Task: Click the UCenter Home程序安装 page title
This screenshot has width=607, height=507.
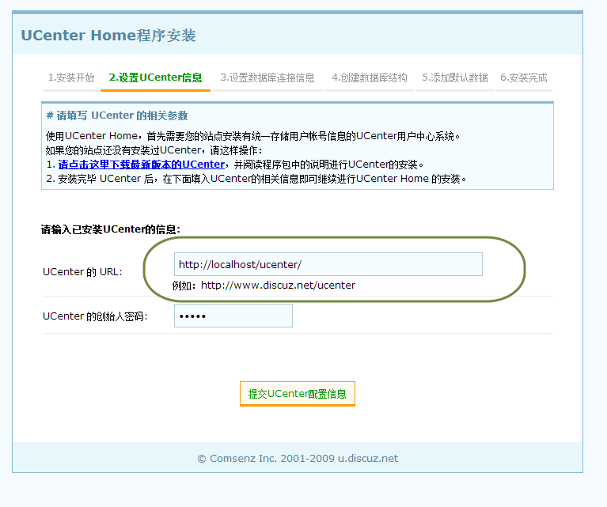Action: (x=108, y=36)
